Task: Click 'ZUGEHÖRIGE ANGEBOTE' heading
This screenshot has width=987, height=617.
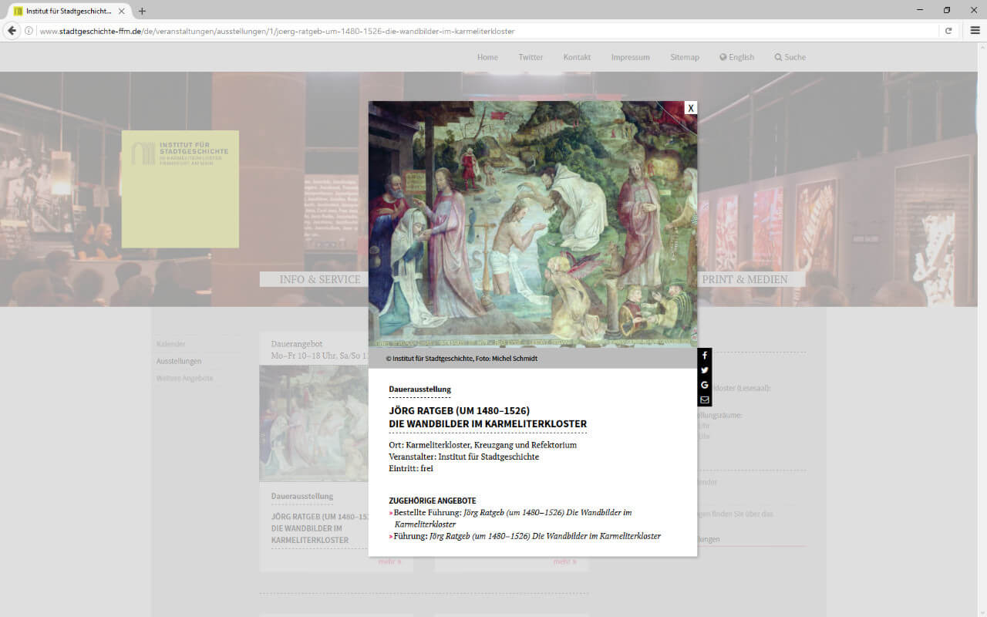Action: coord(433,501)
